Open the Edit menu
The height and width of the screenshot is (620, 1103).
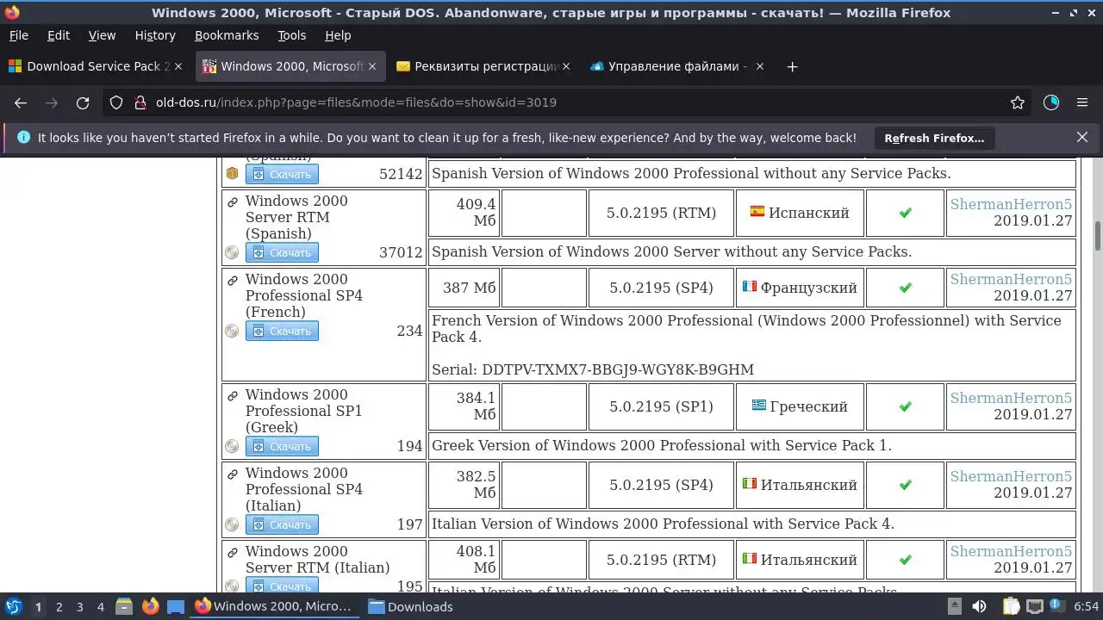(59, 35)
